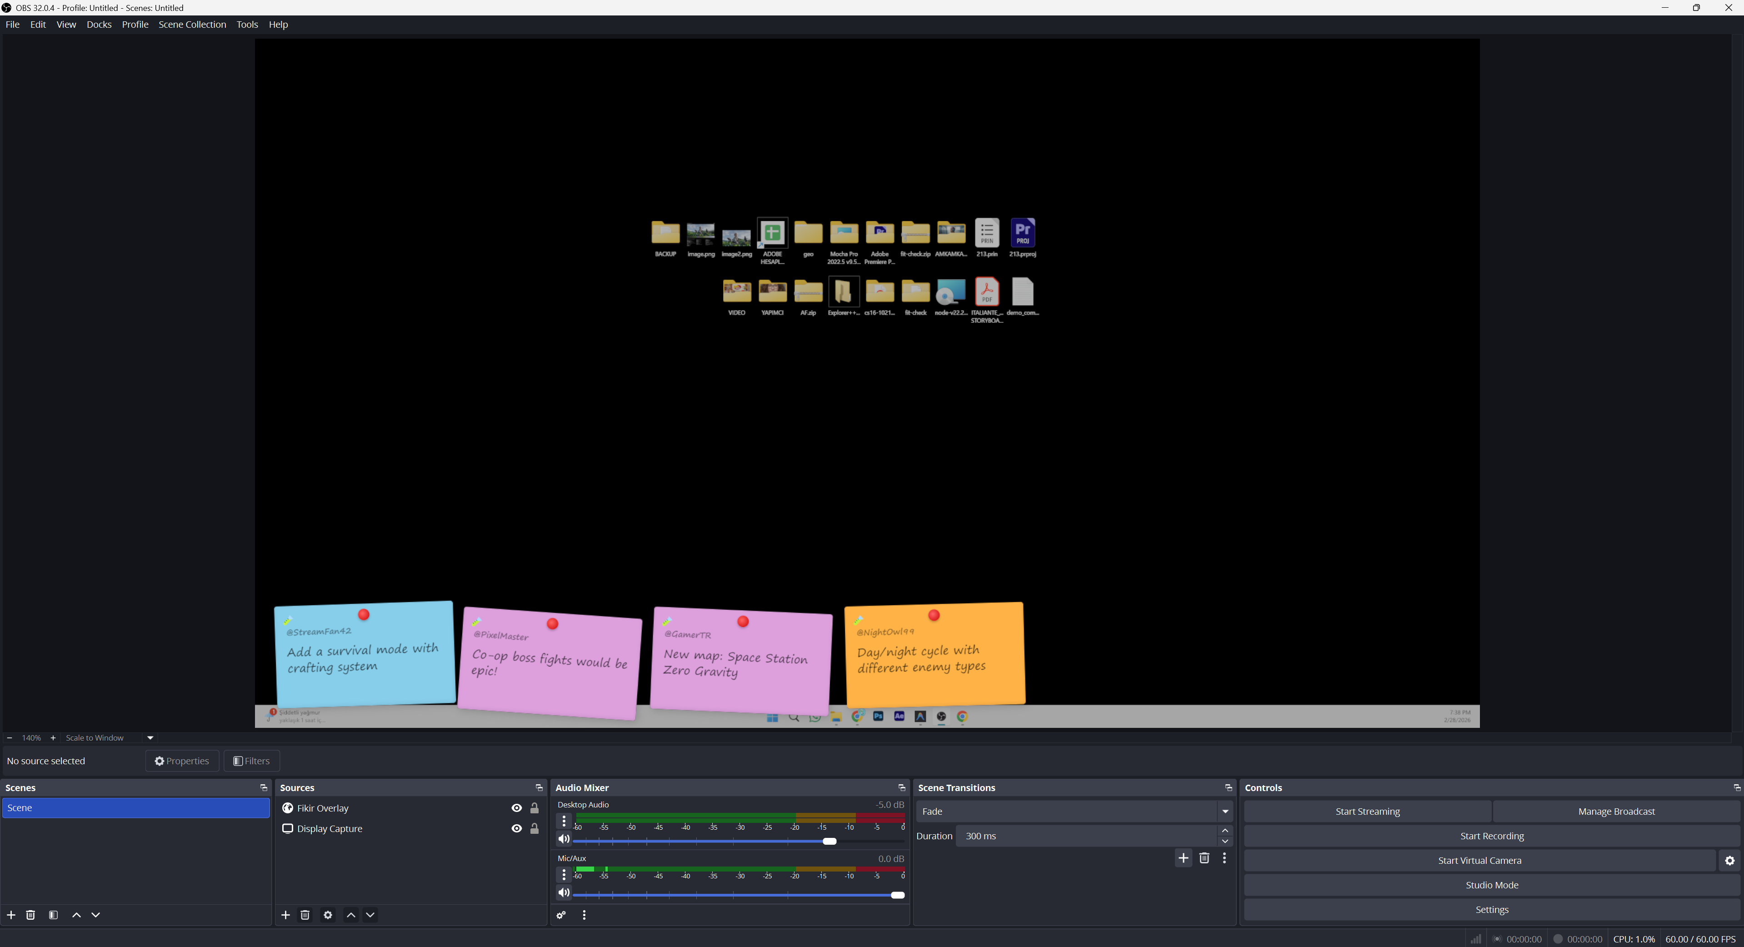Adjust Mic/Aux volume slider
The image size is (1744, 947).
point(739,896)
